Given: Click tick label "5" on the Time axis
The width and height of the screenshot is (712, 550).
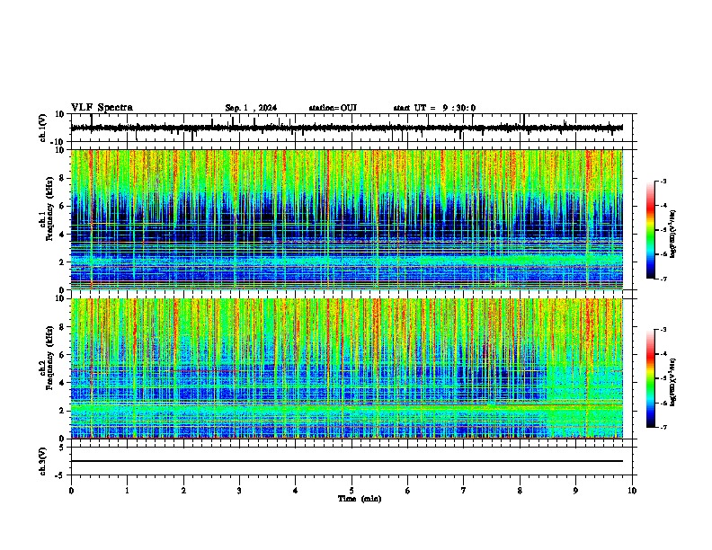Looking at the screenshot, I should tap(352, 491).
